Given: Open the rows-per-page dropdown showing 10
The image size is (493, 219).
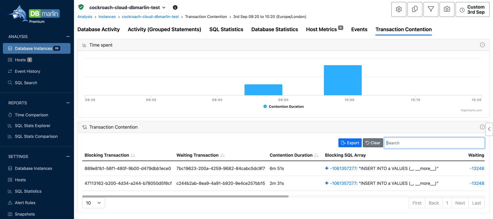Looking at the screenshot, I should coord(94,203).
